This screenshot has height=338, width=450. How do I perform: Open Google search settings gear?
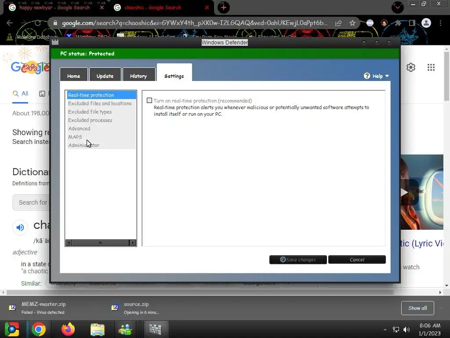point(411,67)
